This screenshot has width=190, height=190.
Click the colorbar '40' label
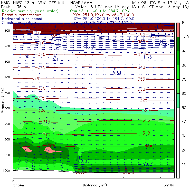[184, 122]
